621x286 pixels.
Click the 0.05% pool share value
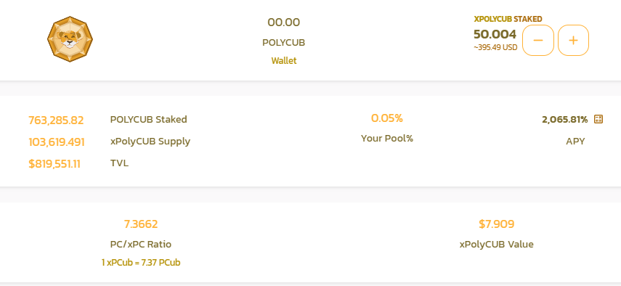387,118
